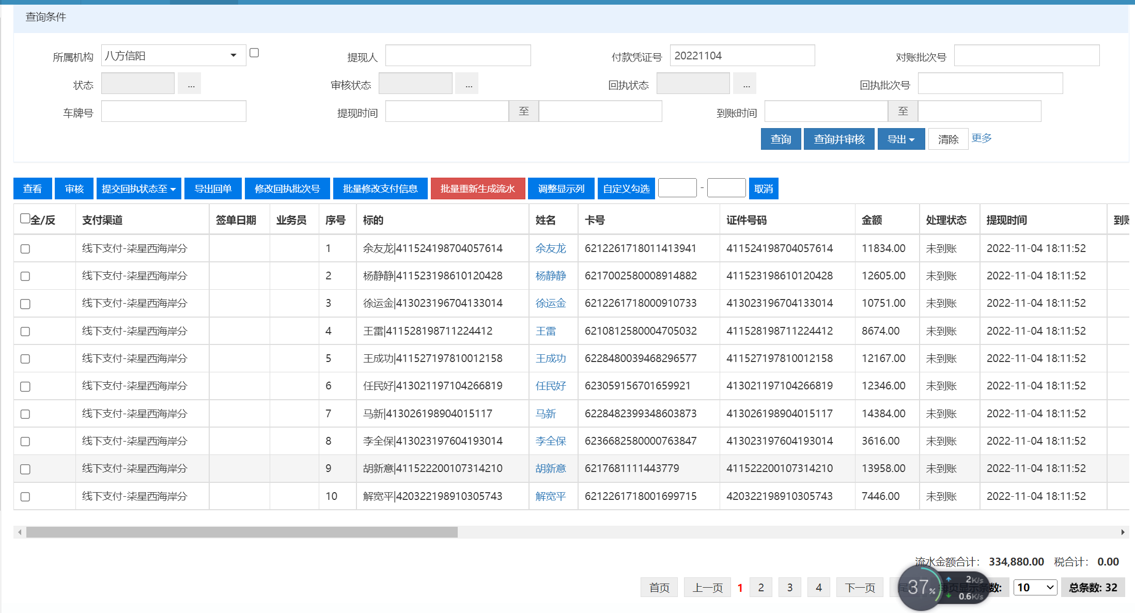The image size is (1135, 613).
Task: Change per-page count dropdown showing 10
Action: [1035, 588]
